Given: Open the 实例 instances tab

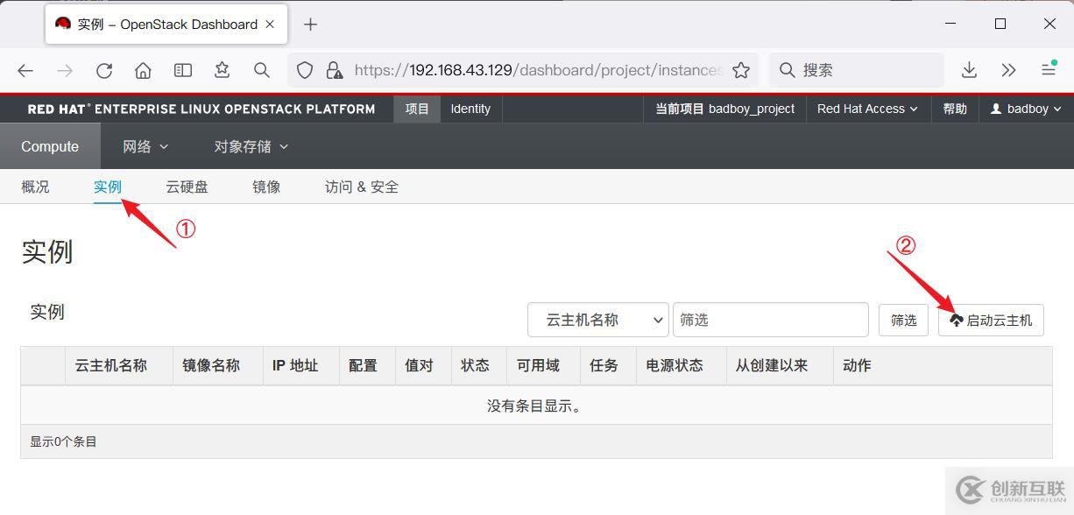Looking at the screenshot, I should coord(108,187).
